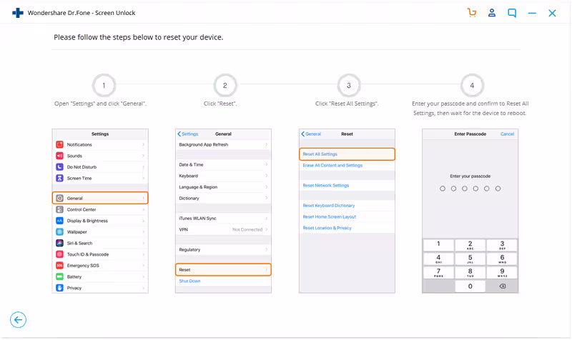
Task: Click the Notifications icon in Settings screenshot
Action: pos(59,145)
